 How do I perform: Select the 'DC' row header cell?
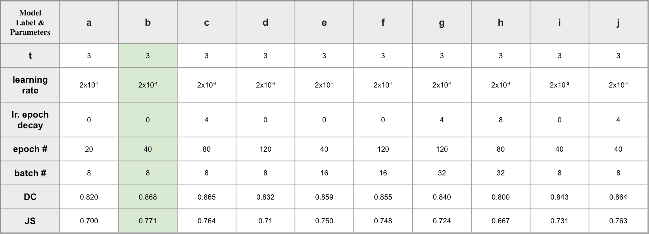(30, 197)
